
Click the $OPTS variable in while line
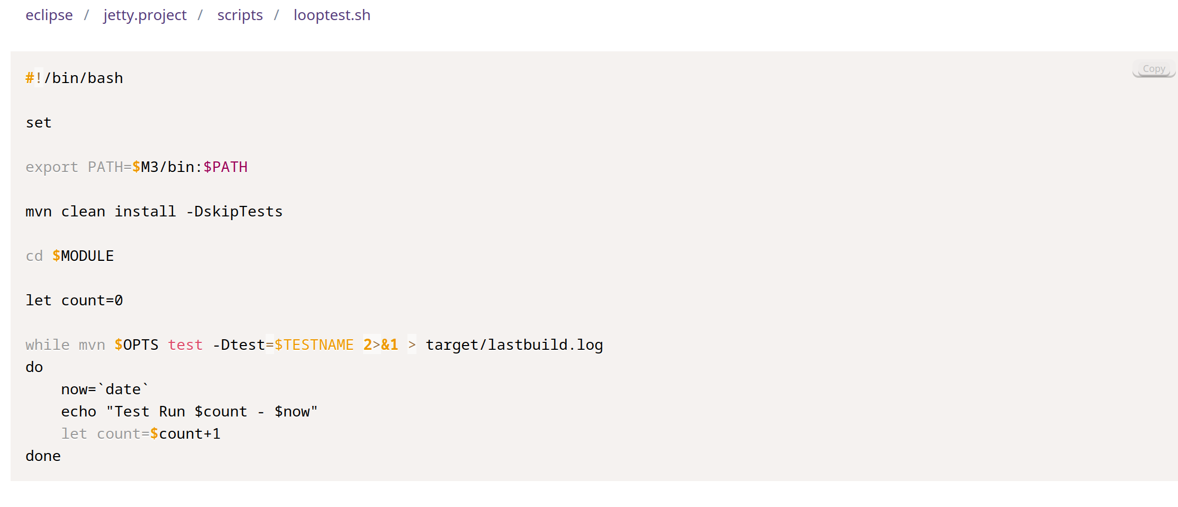point(137,345)
